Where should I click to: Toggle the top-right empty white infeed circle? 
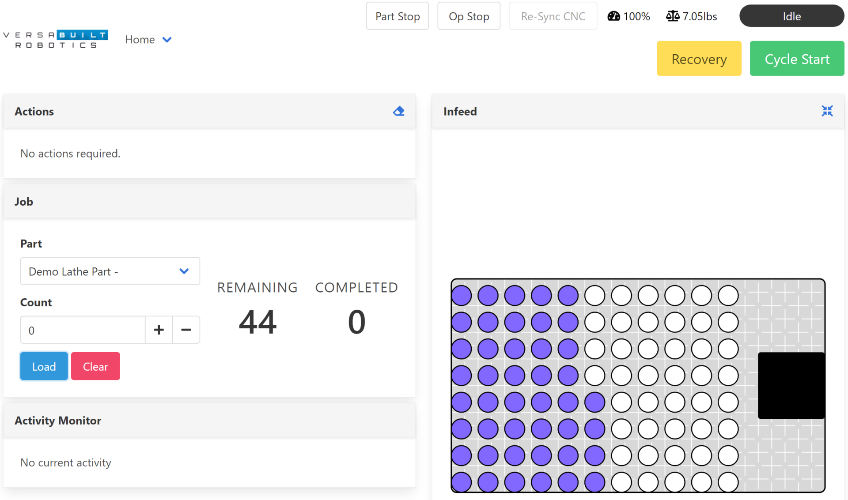pyautogui.click(x=728, y=295)
